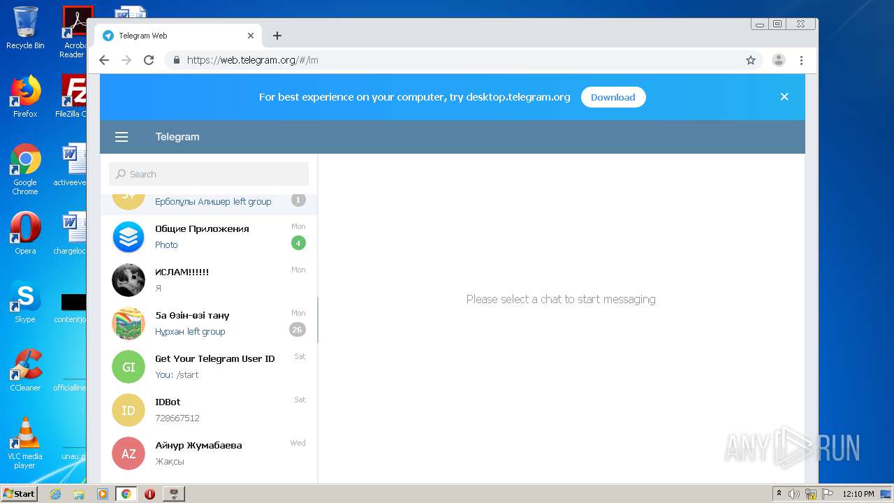Click the Action Center flag tray icon

[827, 494]
